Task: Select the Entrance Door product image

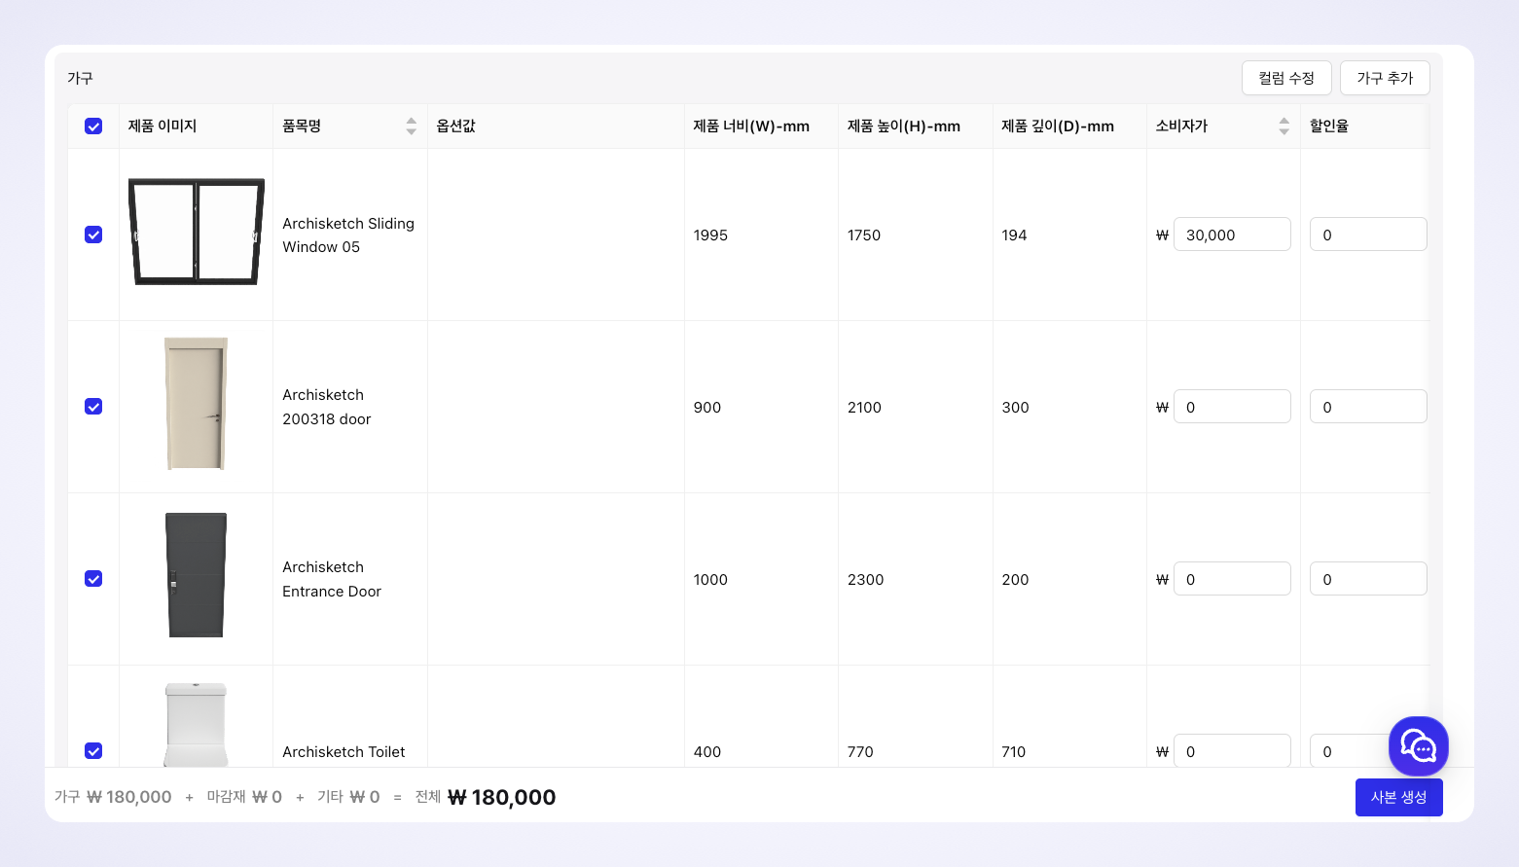Action: 196,575
